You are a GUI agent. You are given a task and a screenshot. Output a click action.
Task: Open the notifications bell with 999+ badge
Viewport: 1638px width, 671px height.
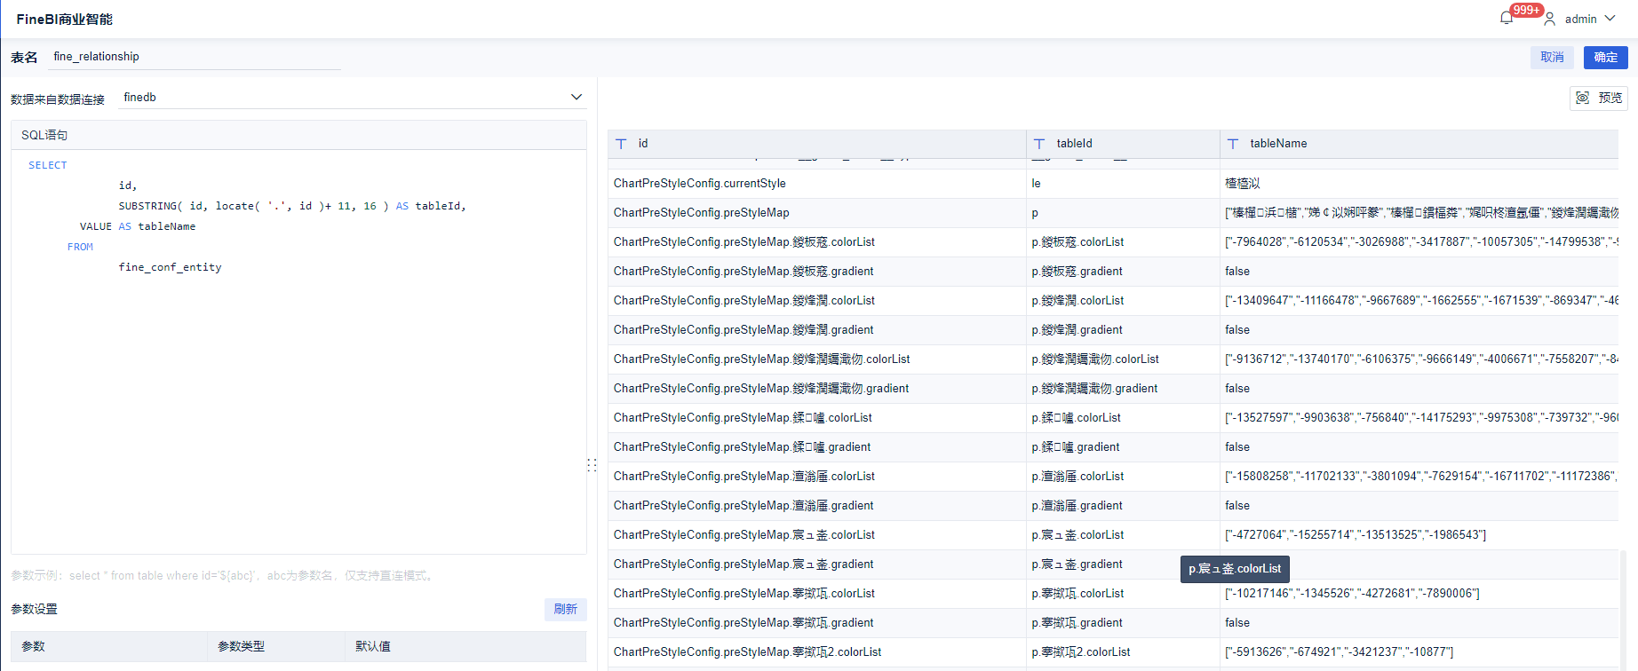(x=1507, y=18)
